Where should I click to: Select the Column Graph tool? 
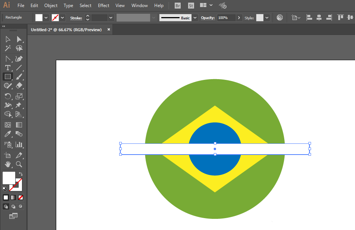coord(19,145)
